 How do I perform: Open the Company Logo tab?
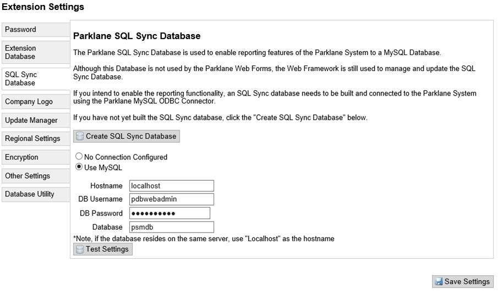click(36, 102)
